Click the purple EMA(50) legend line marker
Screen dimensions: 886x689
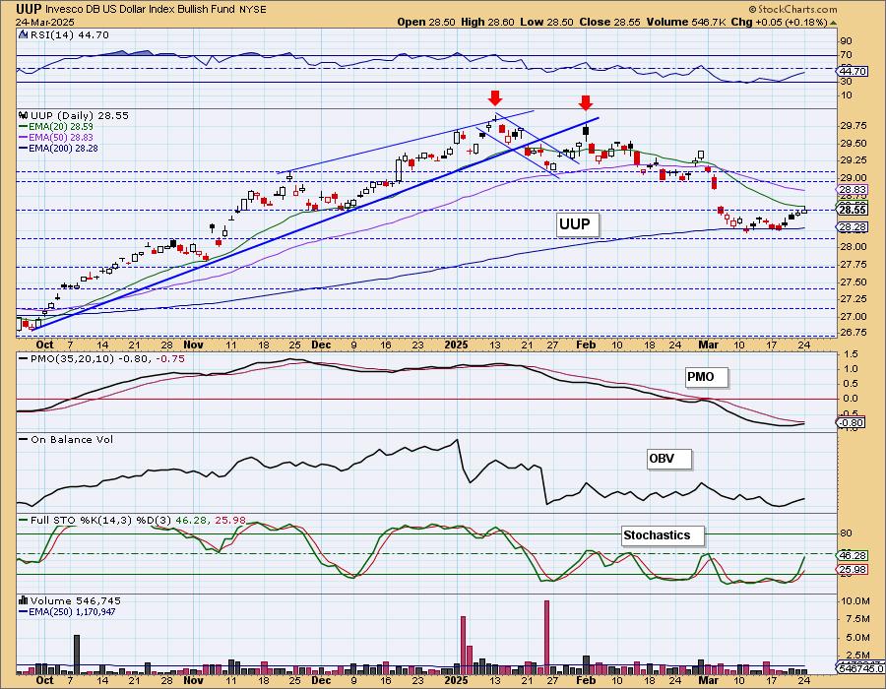[24, 137]
